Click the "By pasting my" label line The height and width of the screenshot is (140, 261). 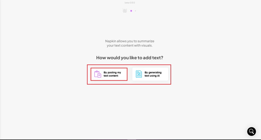[112, 72]
